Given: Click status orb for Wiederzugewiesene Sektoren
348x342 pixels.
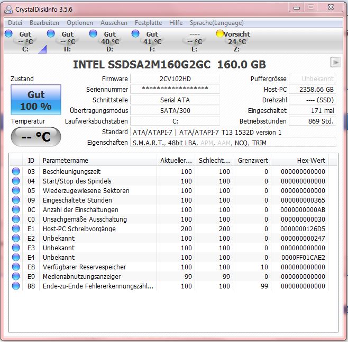Looking at the screenshot, I should pyautogui.click(x=16, y=190).
